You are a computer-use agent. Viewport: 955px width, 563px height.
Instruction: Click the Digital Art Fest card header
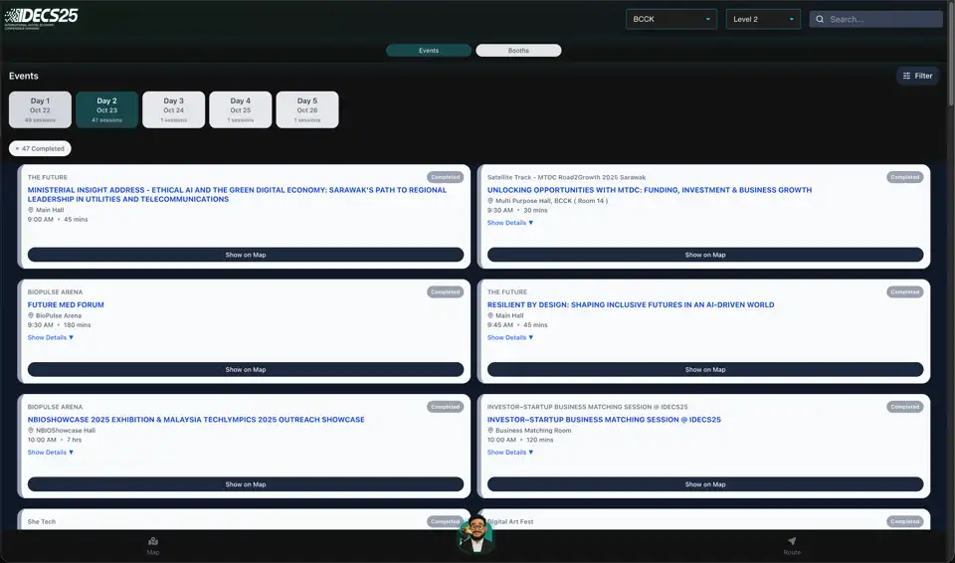click(x=510, y=521)
